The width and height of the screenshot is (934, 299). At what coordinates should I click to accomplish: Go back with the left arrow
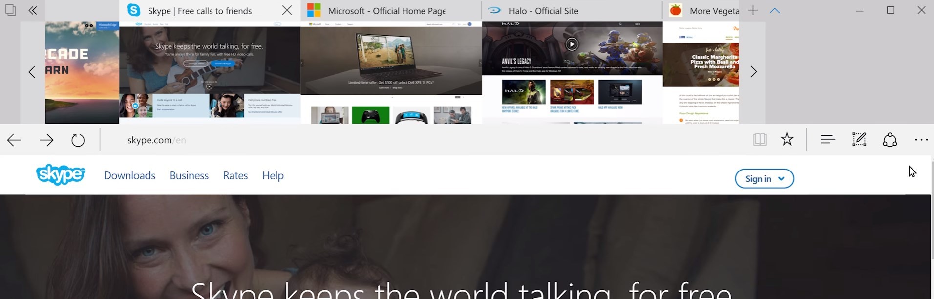(x=14, y=140)
